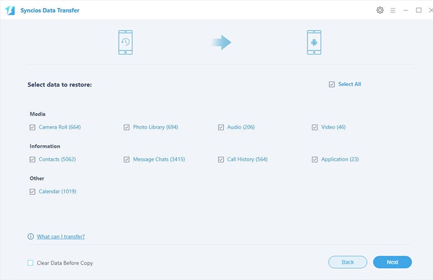The image size is (433, 280).
Task: Toggle the Video (46) checkbox
Action: pyautogui.click(x=315, y=127)
